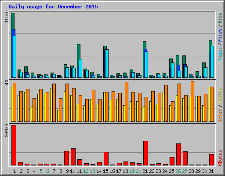
Task: Click the red KBytes bar for day 1
Action: tap(14, 145)
